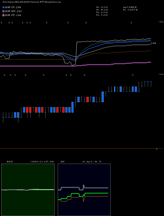
Task: Click the MACD (12,26,9) values text
Action: pyautogui.click(x=42, y=161)
